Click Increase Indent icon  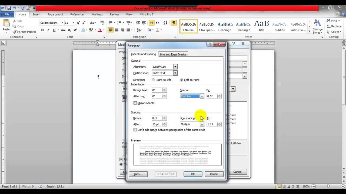click(144, 23)
